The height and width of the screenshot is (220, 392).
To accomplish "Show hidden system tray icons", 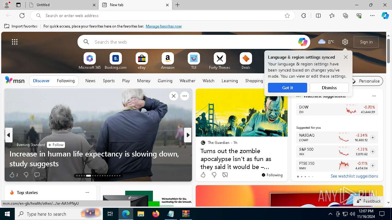I will coord(330,214).
